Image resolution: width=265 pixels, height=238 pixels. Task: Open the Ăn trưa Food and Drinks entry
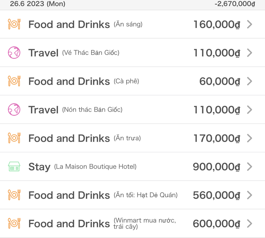pos(132,138)
